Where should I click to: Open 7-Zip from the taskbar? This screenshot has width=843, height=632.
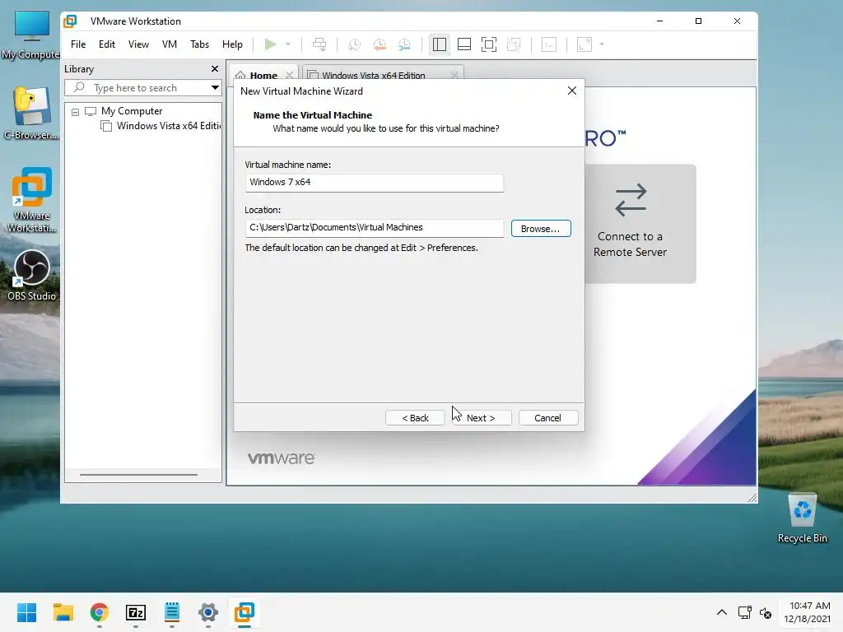136,612
